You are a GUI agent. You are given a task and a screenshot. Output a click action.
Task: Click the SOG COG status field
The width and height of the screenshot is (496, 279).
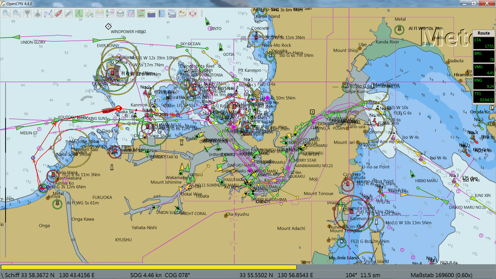[x=160, y=275]
